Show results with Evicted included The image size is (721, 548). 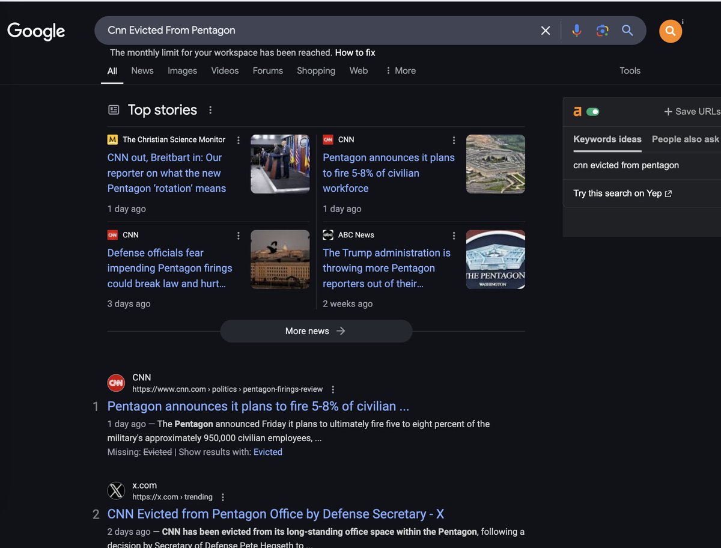tap(268, 451)
